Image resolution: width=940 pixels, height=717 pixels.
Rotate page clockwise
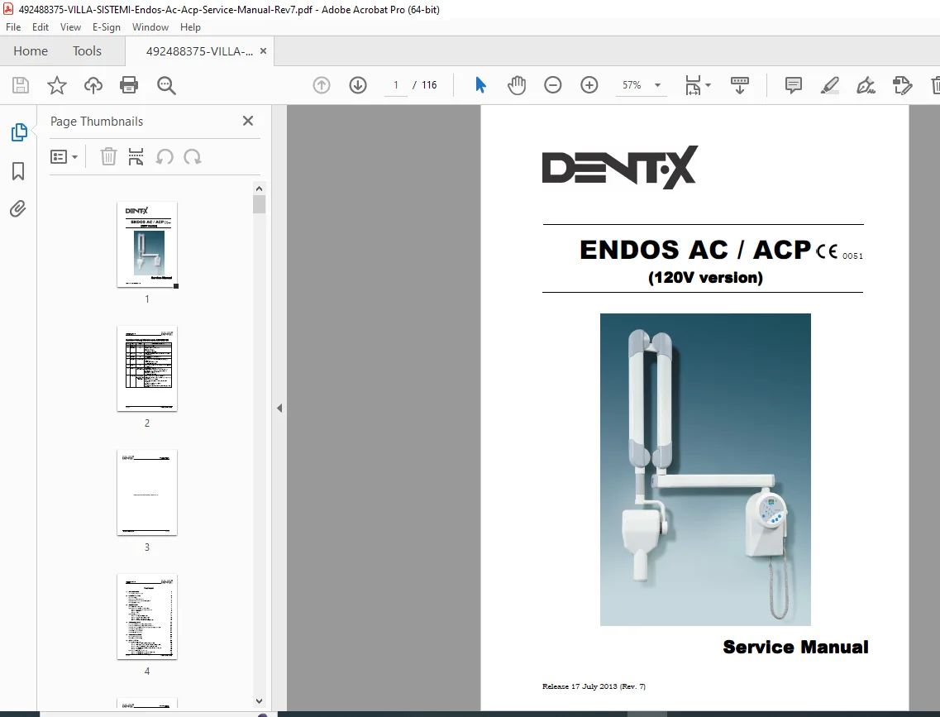(193, 157)
